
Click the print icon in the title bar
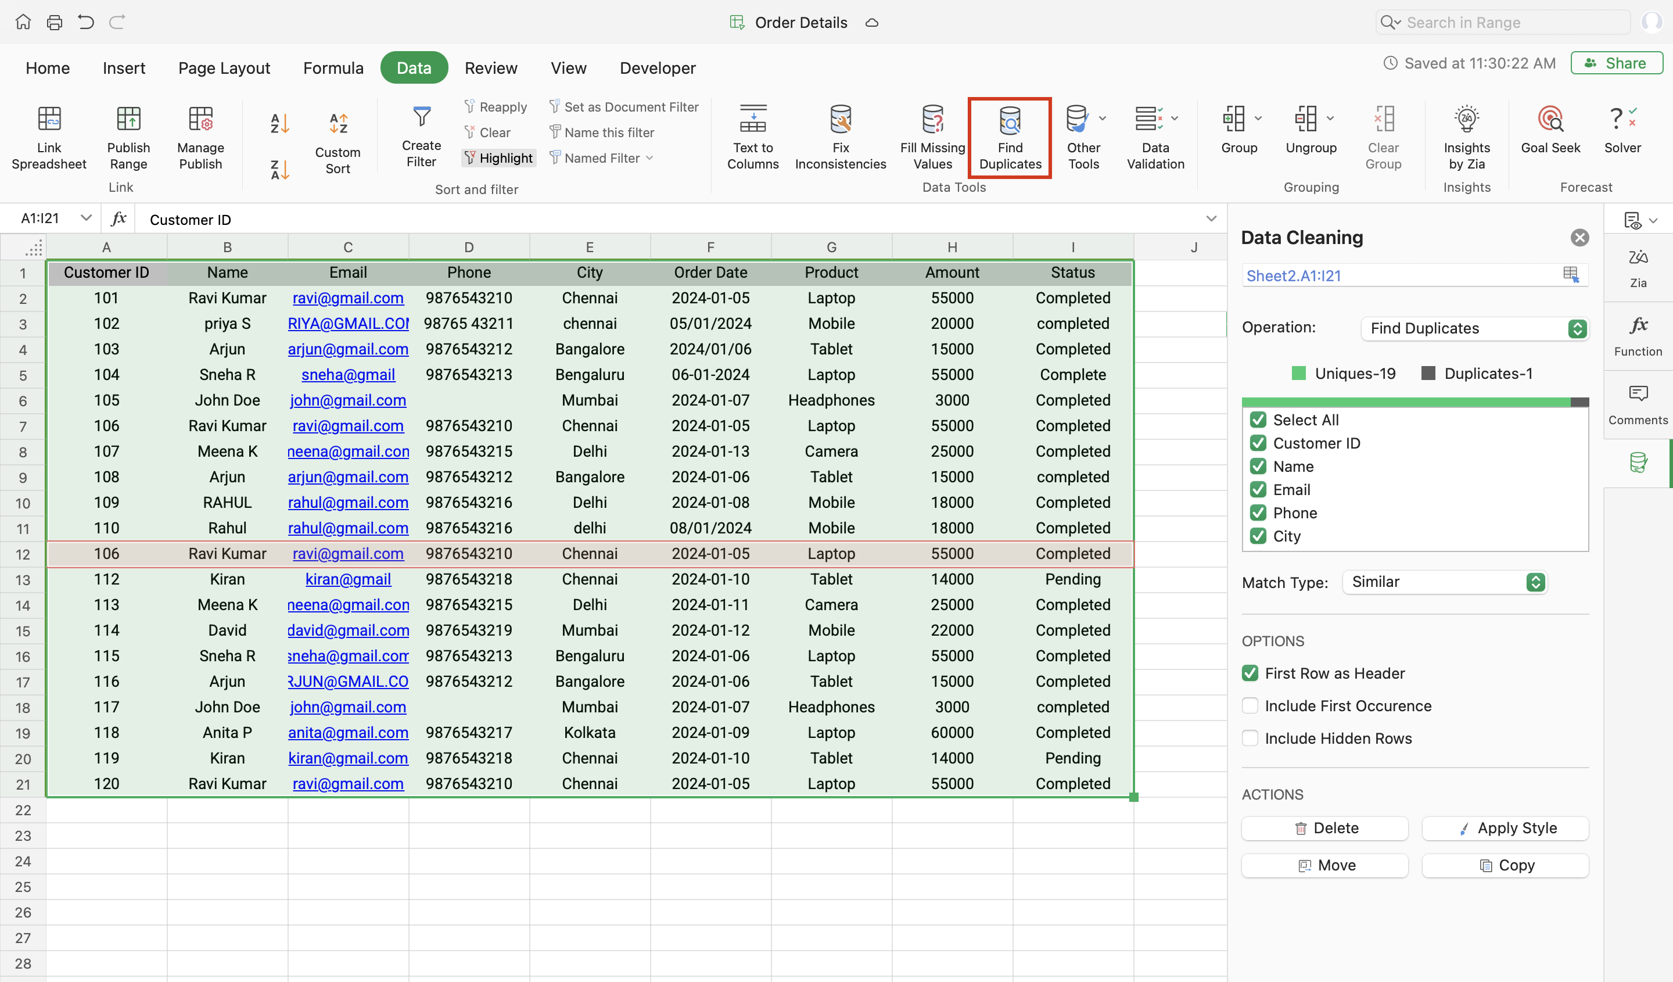(55, 23)
